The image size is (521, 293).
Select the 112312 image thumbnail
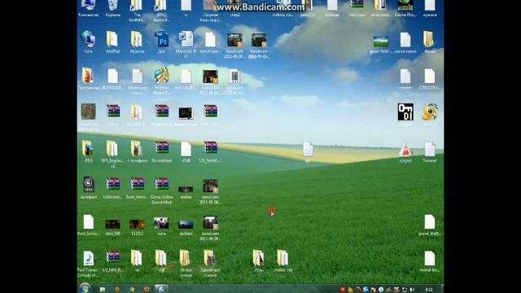click(138, 225)
